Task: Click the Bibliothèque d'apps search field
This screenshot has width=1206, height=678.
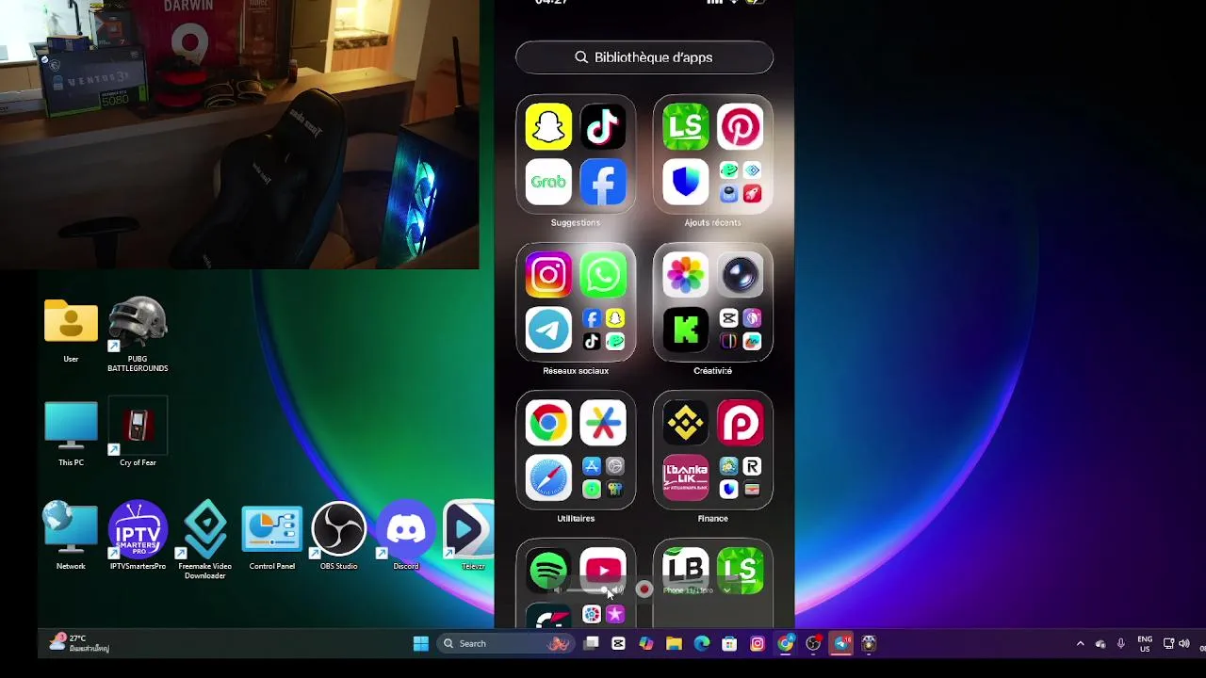Action: [x=644, y=57]
